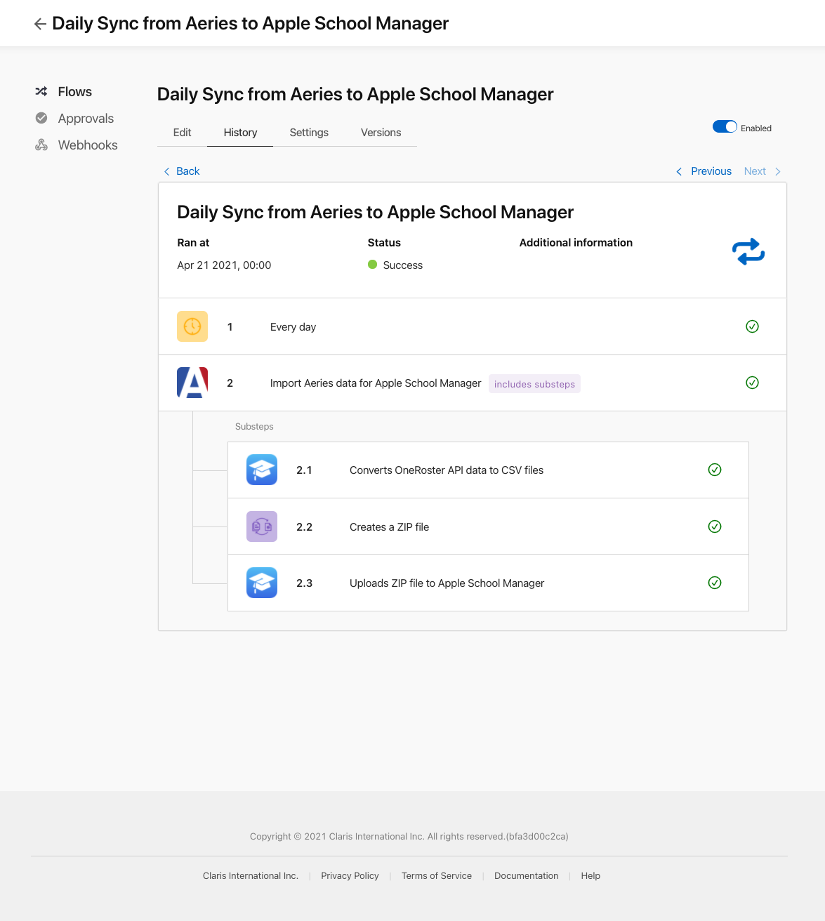This screenshot has width=825, height=921.
Task: Open Approvals from the sidebar
Action: (41, 118)
